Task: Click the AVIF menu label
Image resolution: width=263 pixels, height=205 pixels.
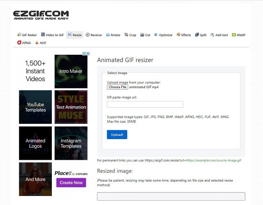Action: tap(43, 43)
